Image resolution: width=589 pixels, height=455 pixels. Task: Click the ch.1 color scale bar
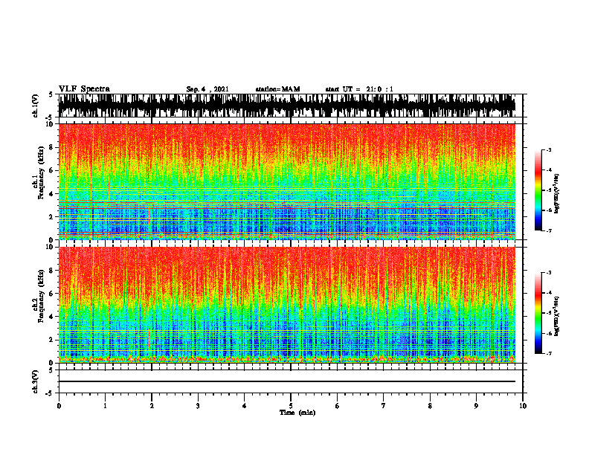[538, 190]
